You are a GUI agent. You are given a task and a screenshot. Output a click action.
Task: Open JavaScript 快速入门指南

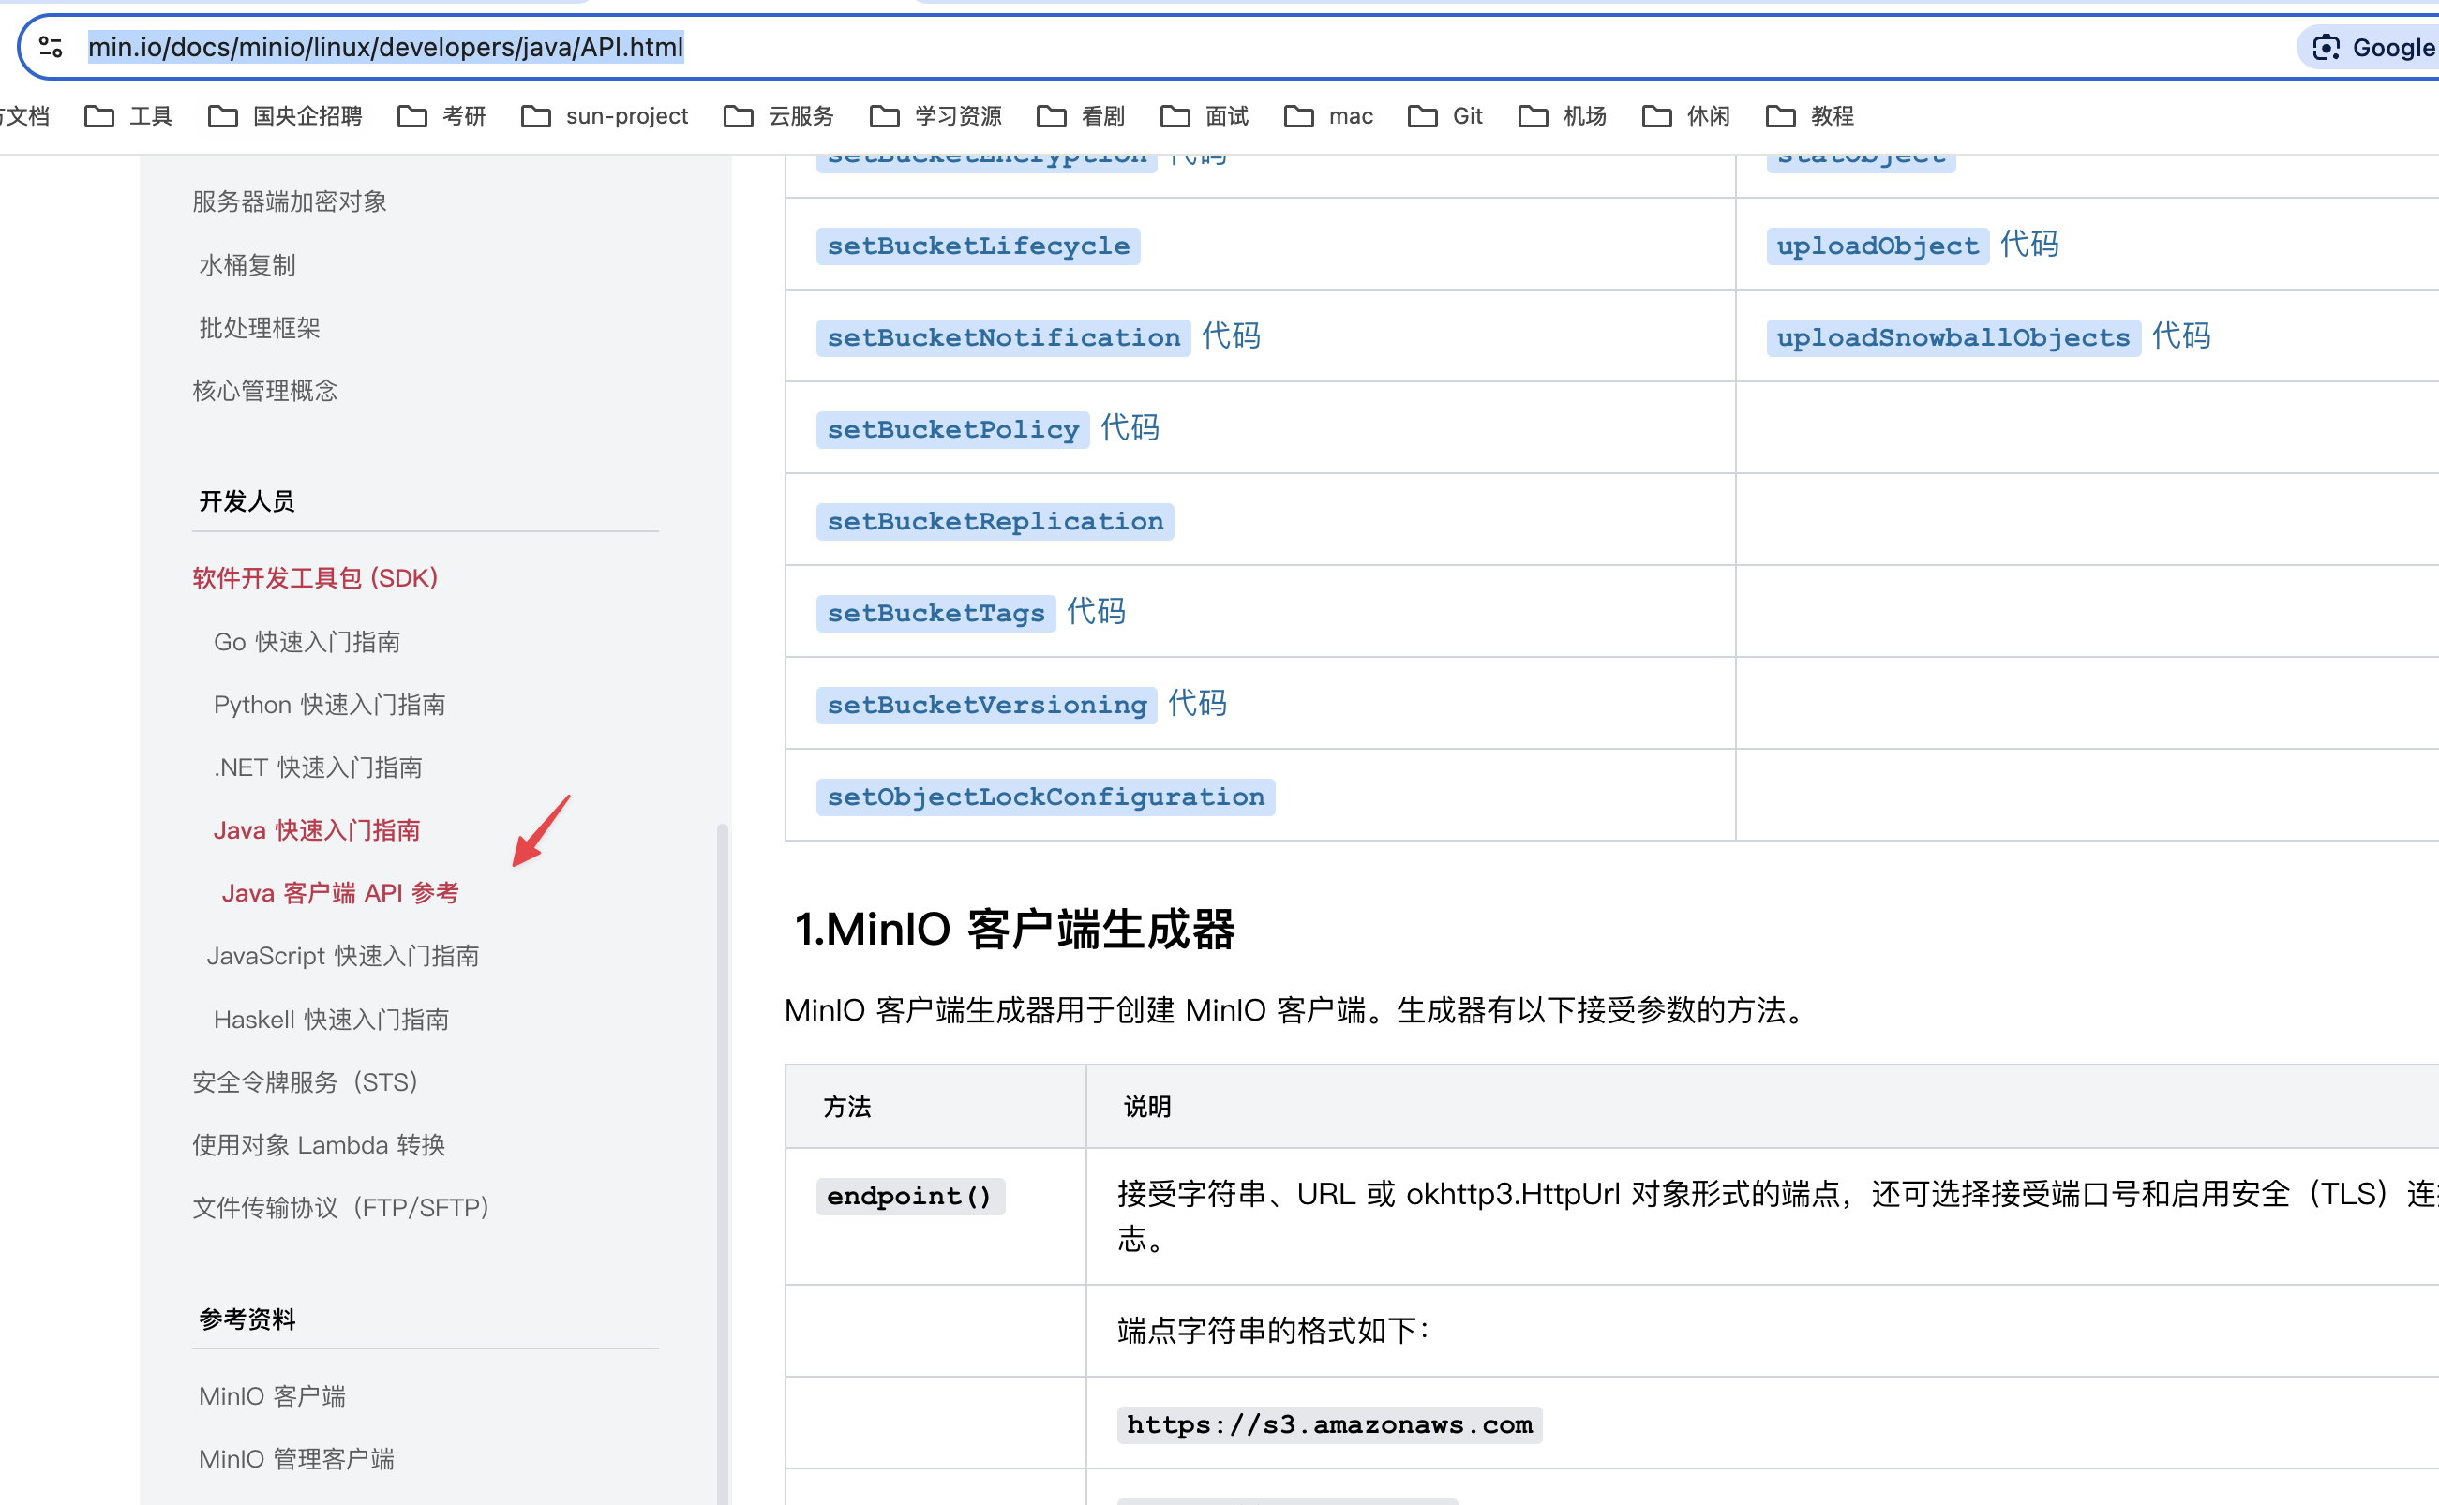[342, 956]
